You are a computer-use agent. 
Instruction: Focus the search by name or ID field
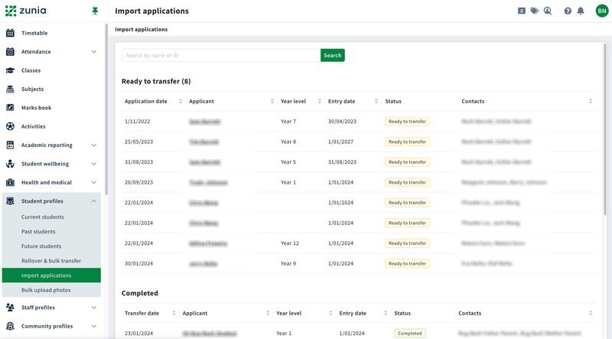coord(220,55)
